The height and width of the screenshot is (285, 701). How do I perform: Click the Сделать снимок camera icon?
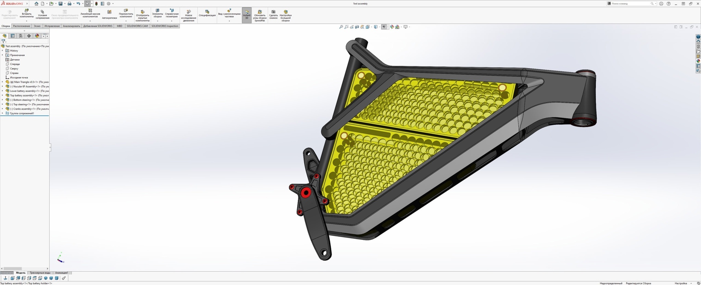tap(273, 12)
